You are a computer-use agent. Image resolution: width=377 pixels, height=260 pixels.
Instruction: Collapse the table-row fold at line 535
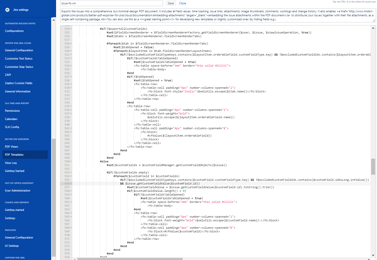(71, 106)
